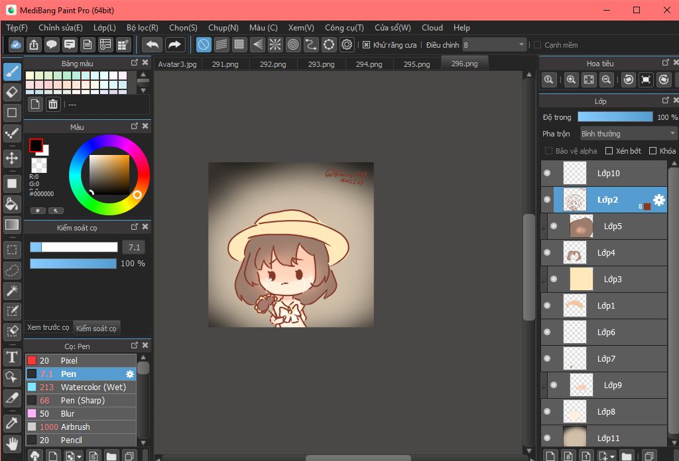Select the Bucket fill tool
The height and width of the screenshot is (461, 679).
[x=12, y=203]
